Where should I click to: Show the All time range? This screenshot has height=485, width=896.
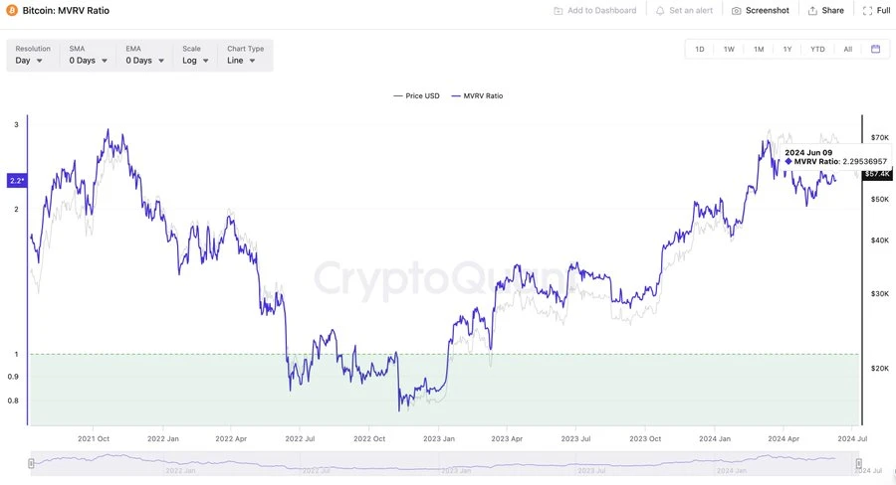click(x=847, y=49)
